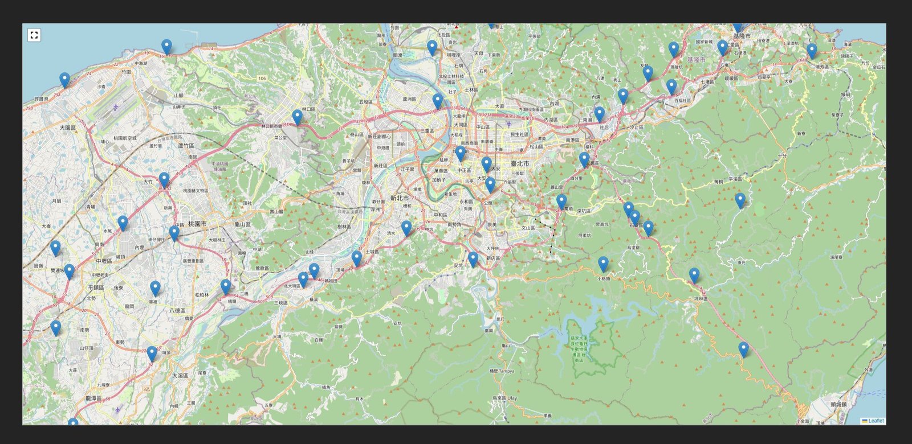The image size is (912, 444).
Task: Click the marker above the 大安 label
Action: 486,166
